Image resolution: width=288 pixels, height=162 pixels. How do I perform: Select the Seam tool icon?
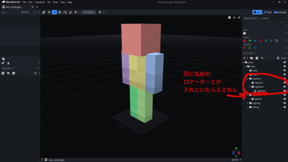click(70, 12)
